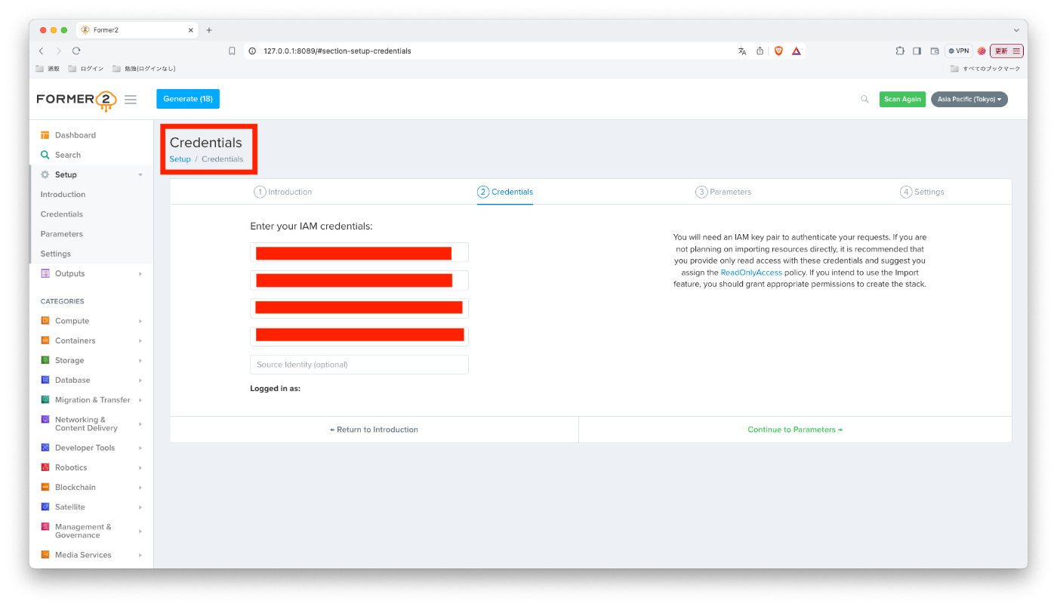The width and height of the screenshot is (1057, 607).
Task: Click the Setup breadcrumb link
Action: (x=180, y=159)
